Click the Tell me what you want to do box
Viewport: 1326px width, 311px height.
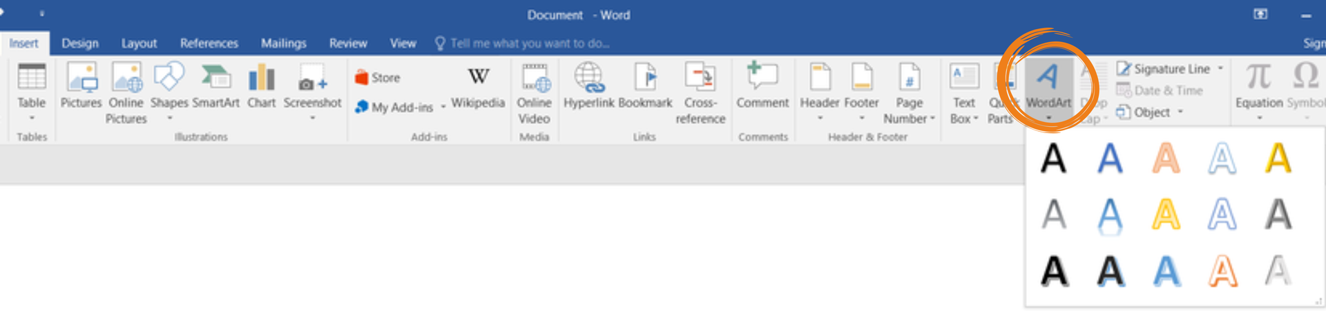coord(522,43)
